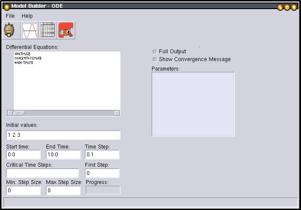This screenshot has width=301, height=210.
Task: Enable the Full Output checkbox
Action: click(155, 52)
